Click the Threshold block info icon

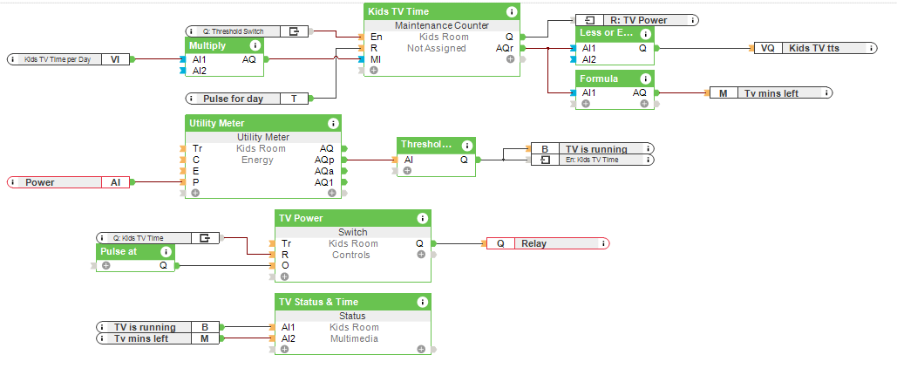pos(467,145)
